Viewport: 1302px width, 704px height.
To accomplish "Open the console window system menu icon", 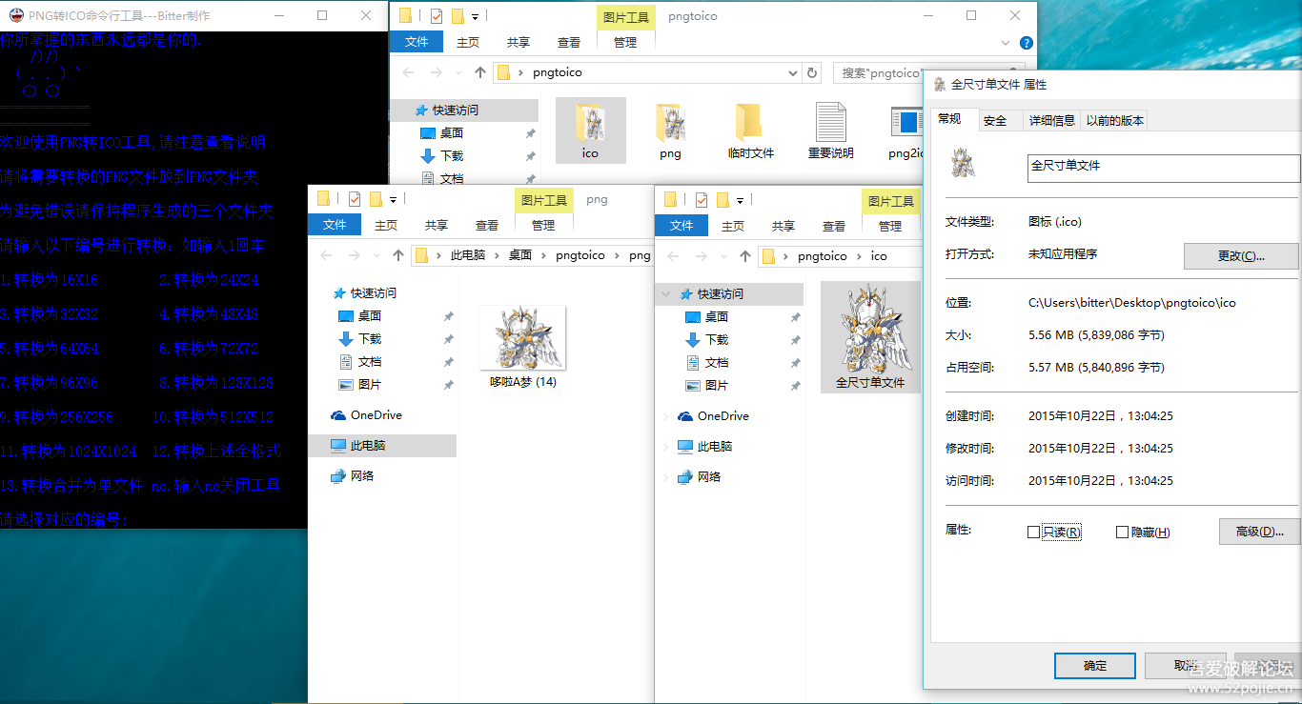I will (16, 15).
